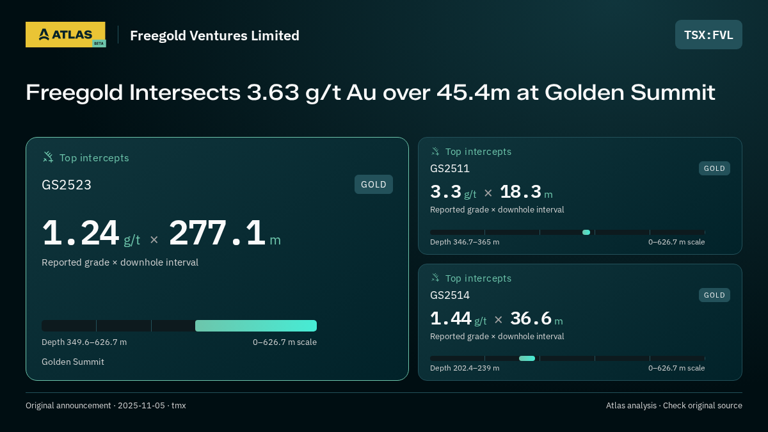768x432 pixels.
Task: Select hole ID GS2514
Action: coord(450,295)
